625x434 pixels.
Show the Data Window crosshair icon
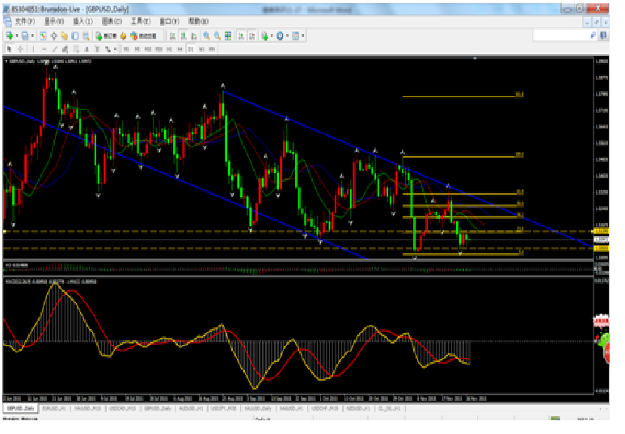click(x=53, y=36)
